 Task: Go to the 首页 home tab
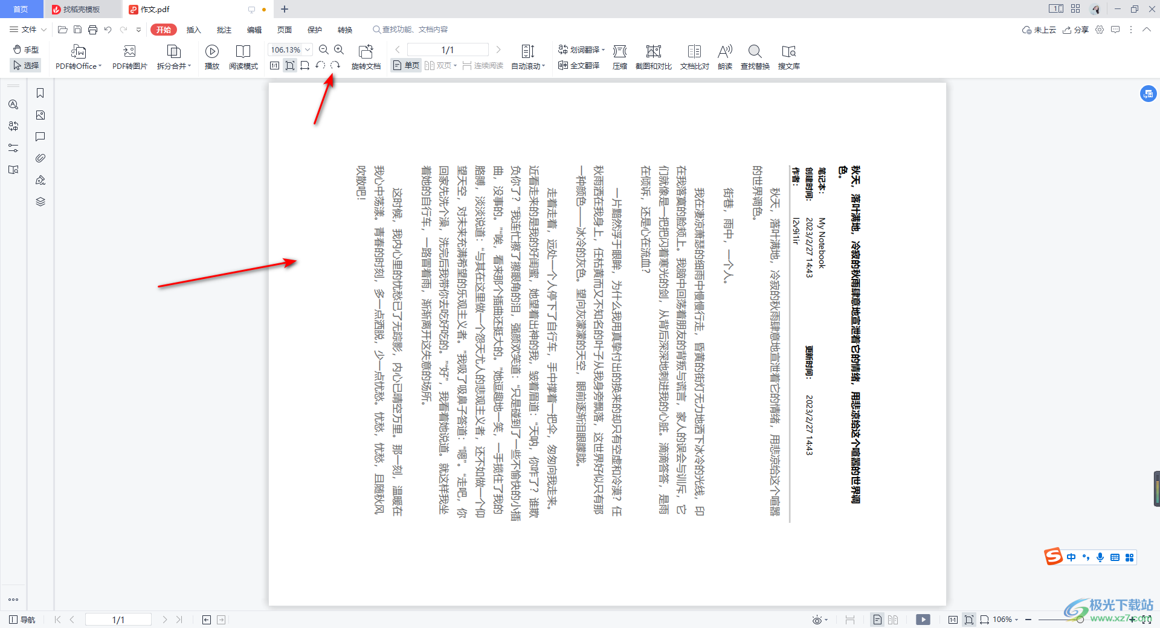point(21,9)
